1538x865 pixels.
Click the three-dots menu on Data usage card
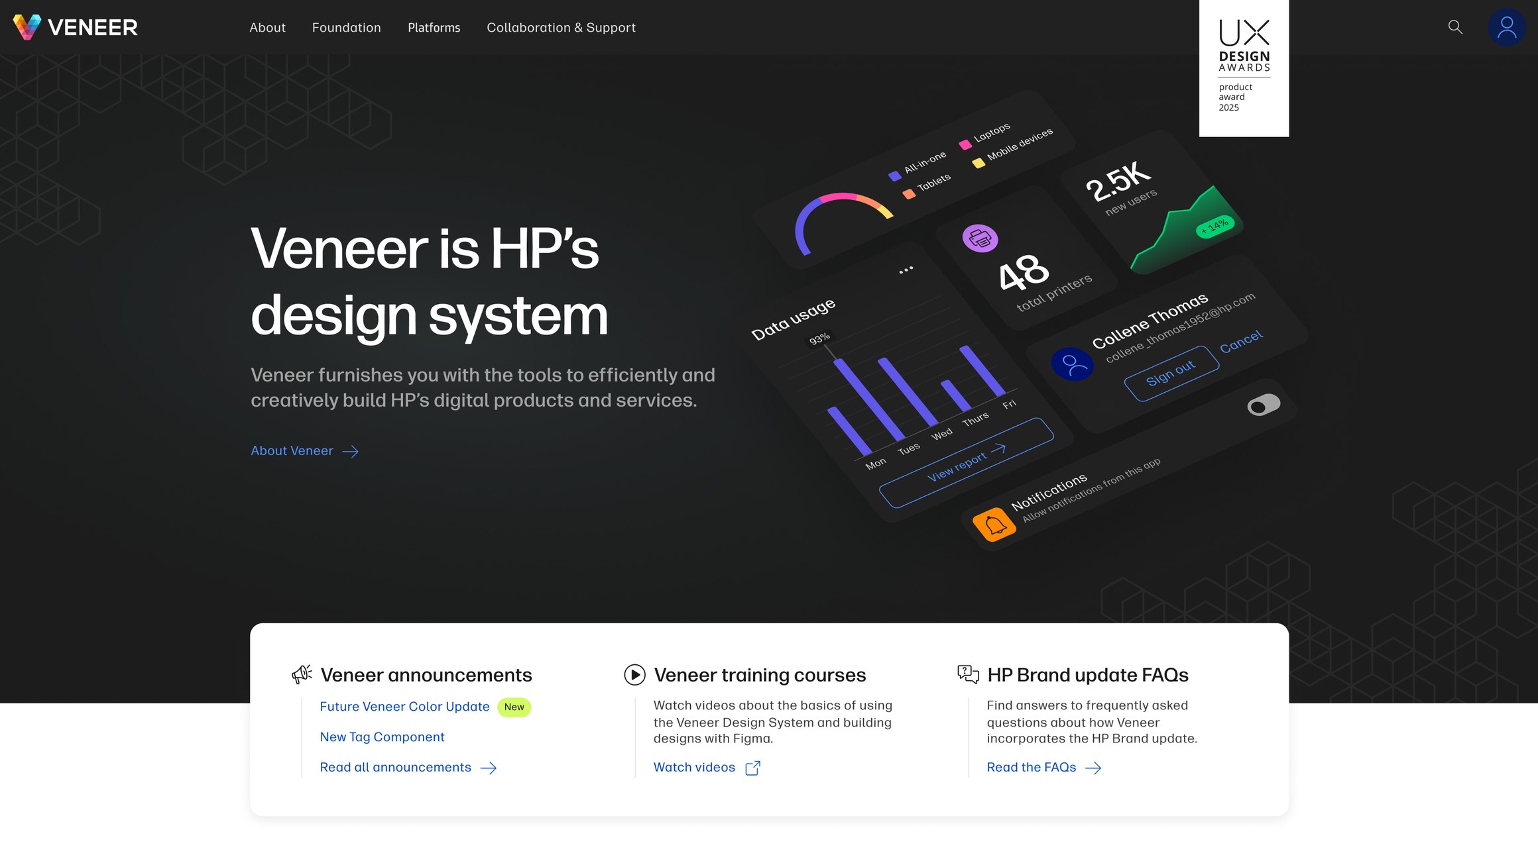pos(906,270)
